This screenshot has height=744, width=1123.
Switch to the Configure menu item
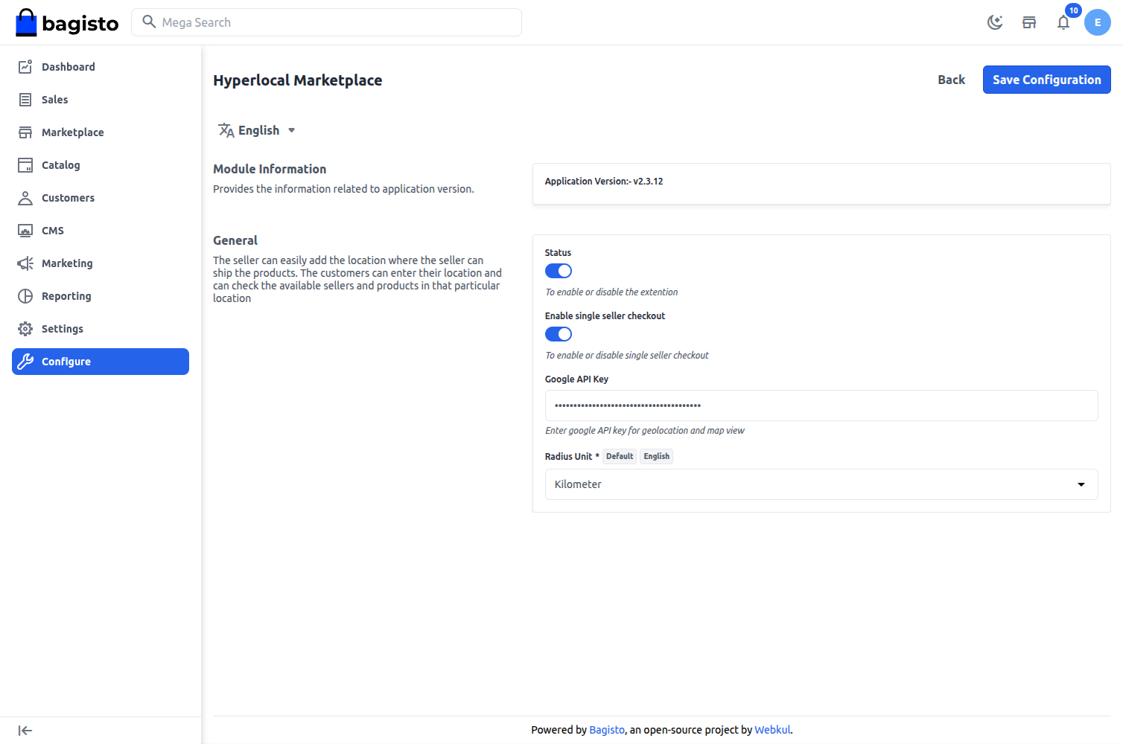[x=67, y=362]
